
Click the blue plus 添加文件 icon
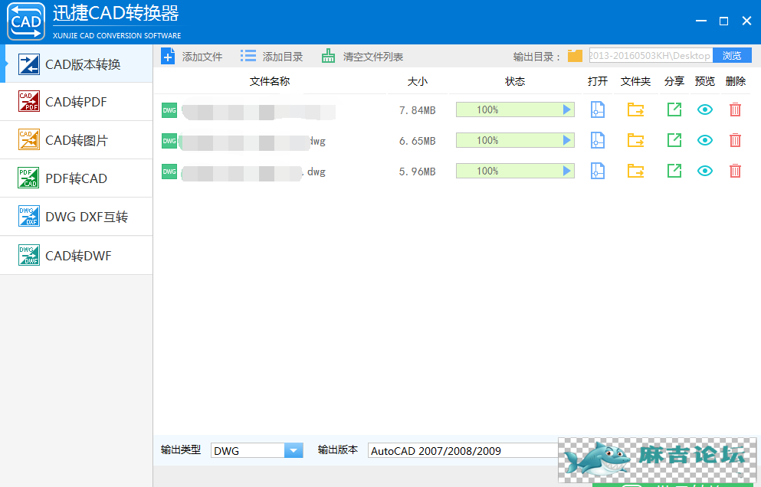coord(168,56)
